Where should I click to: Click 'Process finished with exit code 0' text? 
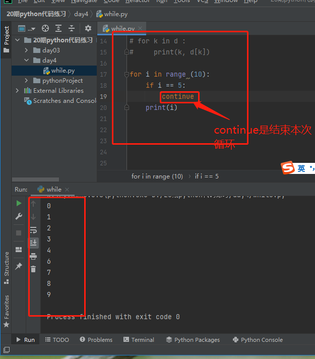pyautogui.click(x=113, y=317)
